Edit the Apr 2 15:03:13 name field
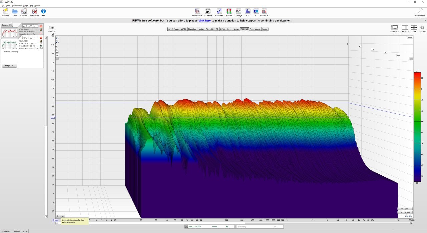 [30, 26]
